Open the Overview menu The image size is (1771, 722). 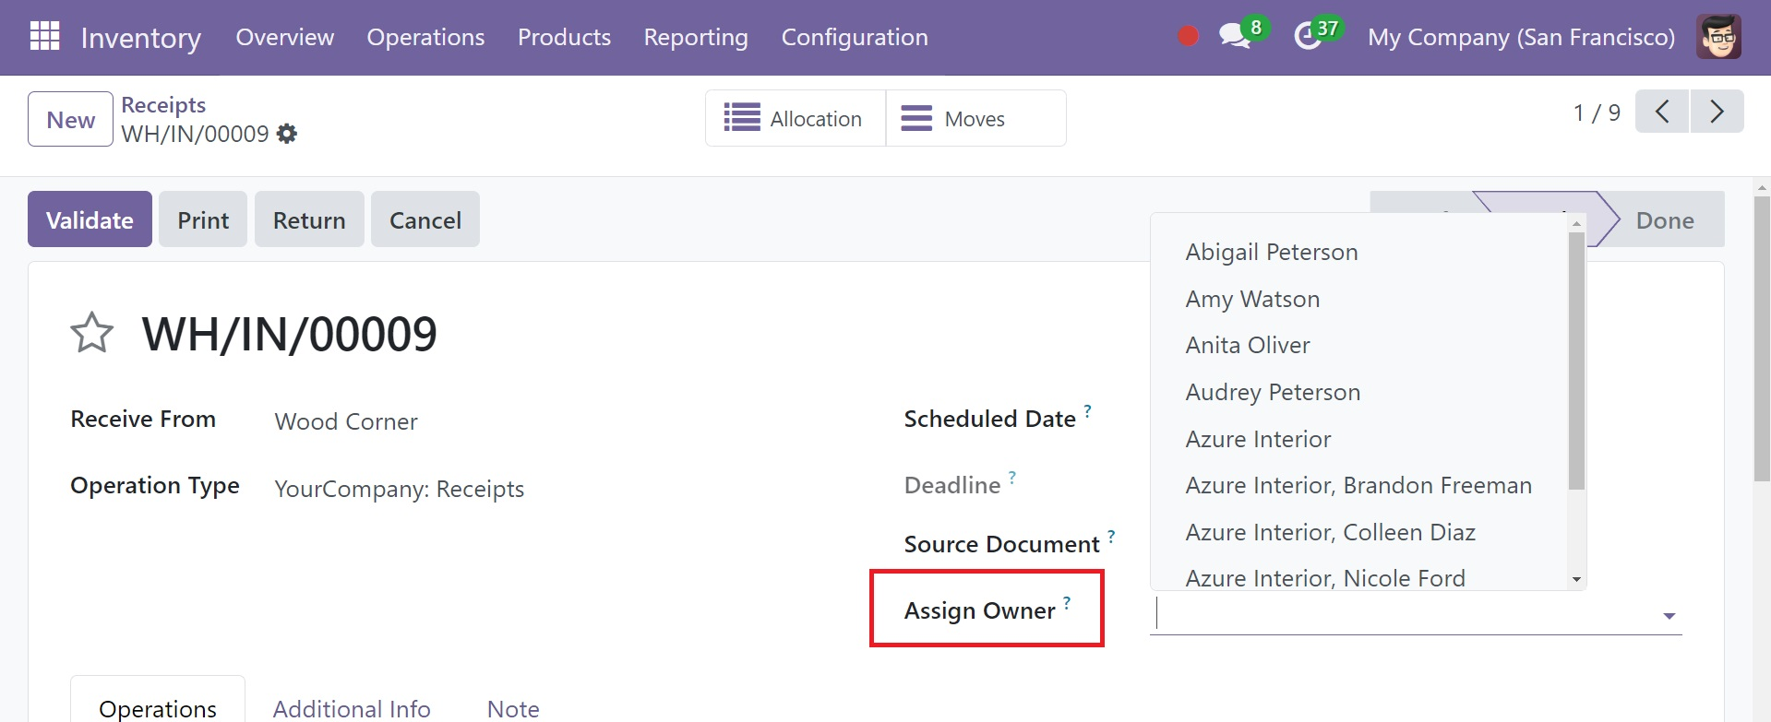click(x=285, y=37)
